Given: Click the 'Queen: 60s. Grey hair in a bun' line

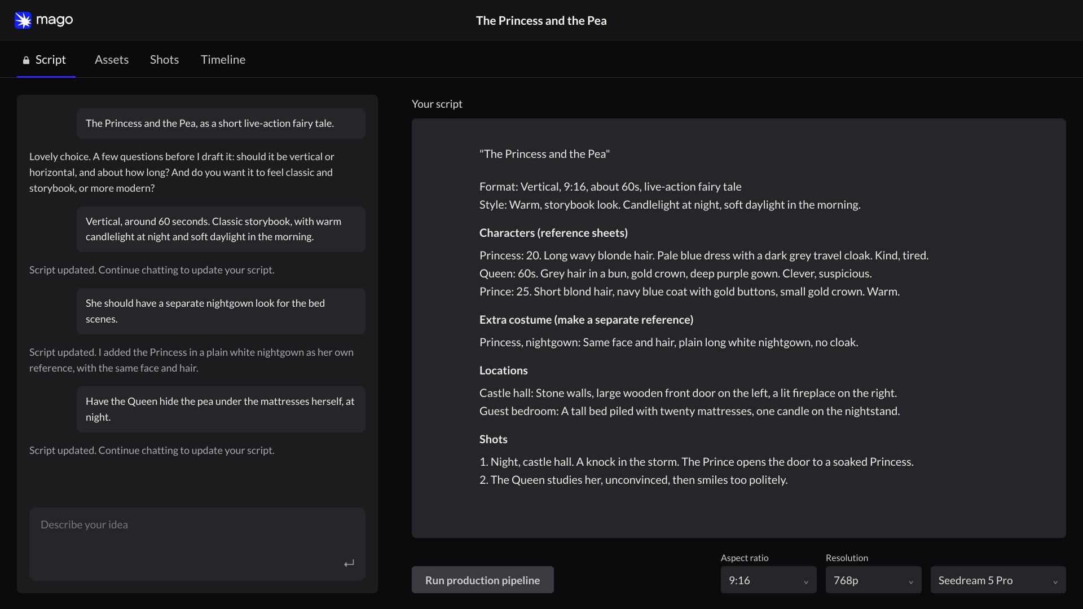Looking at the screenshot, I should pos(676,273).
